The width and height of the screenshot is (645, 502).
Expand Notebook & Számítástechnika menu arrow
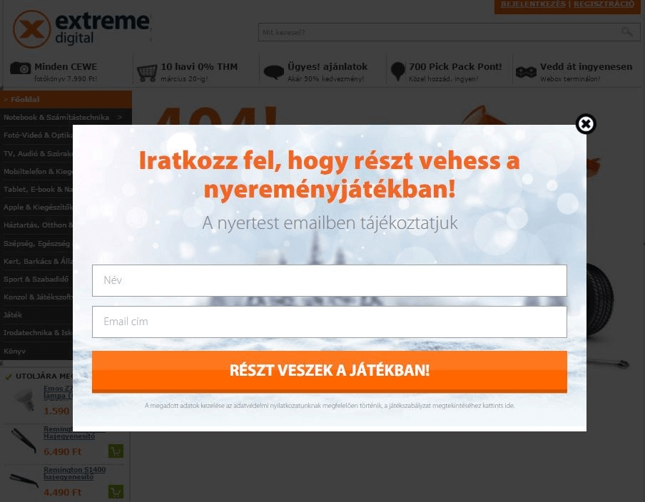point(120,117)
